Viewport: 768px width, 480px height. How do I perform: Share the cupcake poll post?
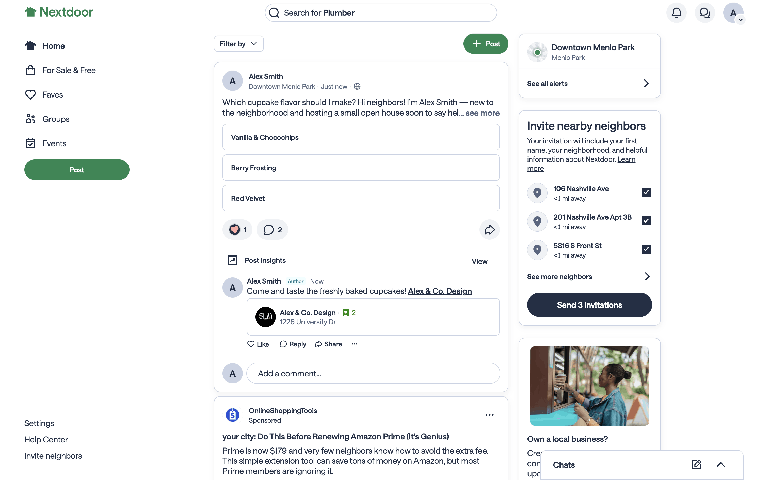tap(489, 230)
